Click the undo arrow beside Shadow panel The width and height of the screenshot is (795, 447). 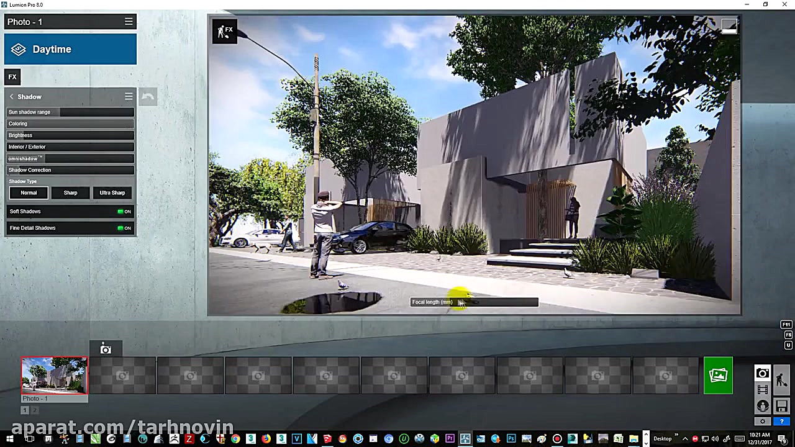[148, 97]
